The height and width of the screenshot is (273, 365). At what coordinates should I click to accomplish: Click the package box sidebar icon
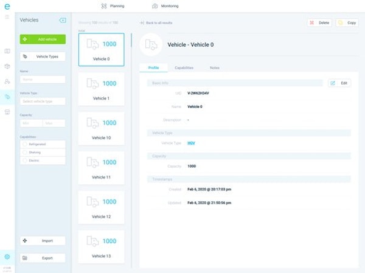click(7, 66)
